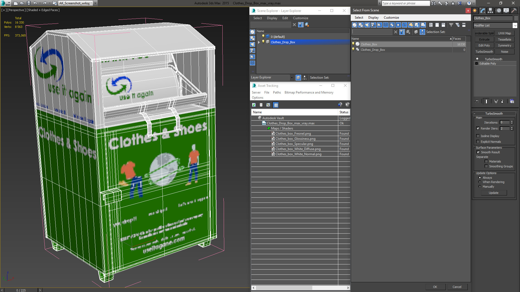
Task: Redo the last action
Action: point(45,3)
